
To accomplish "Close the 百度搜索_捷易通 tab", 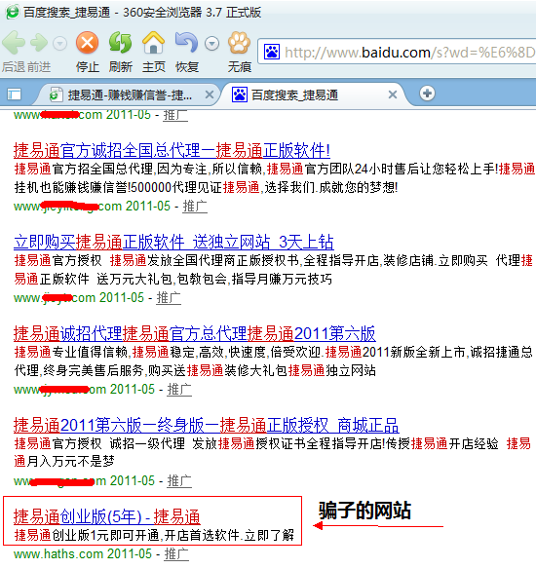I will pyautogui.click(x=393, y=95).
